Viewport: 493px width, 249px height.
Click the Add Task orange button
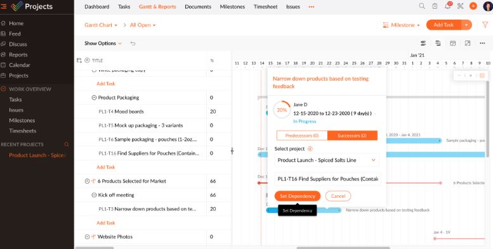click(444, 25)
